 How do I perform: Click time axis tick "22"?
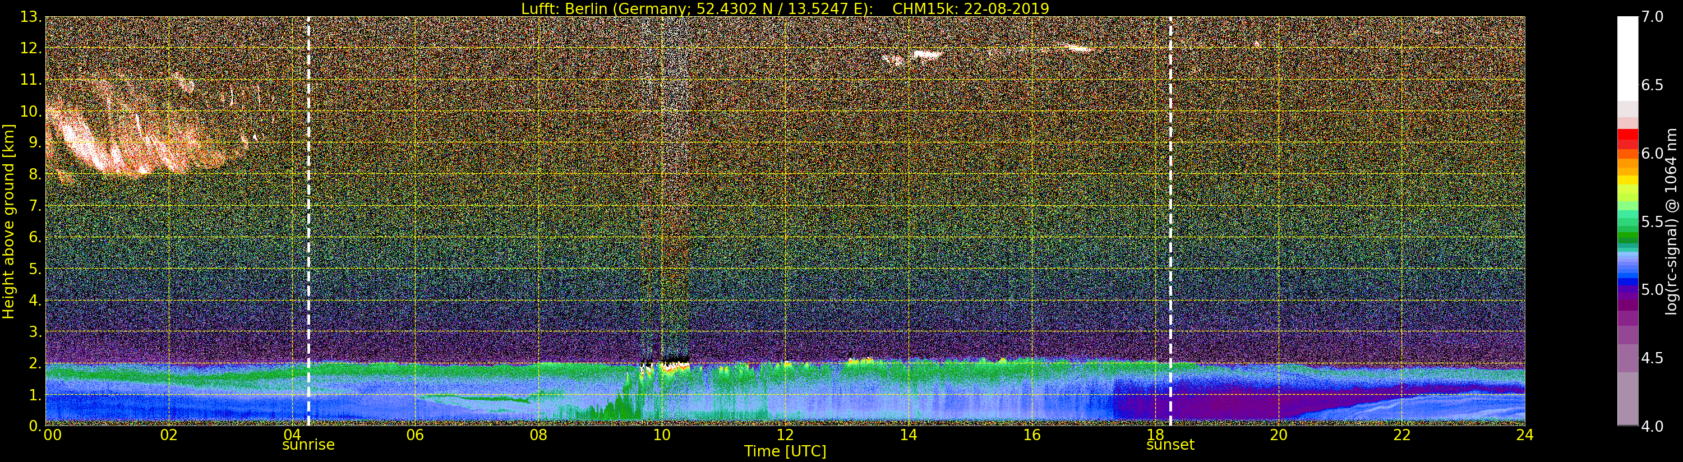pos(1401,435)
